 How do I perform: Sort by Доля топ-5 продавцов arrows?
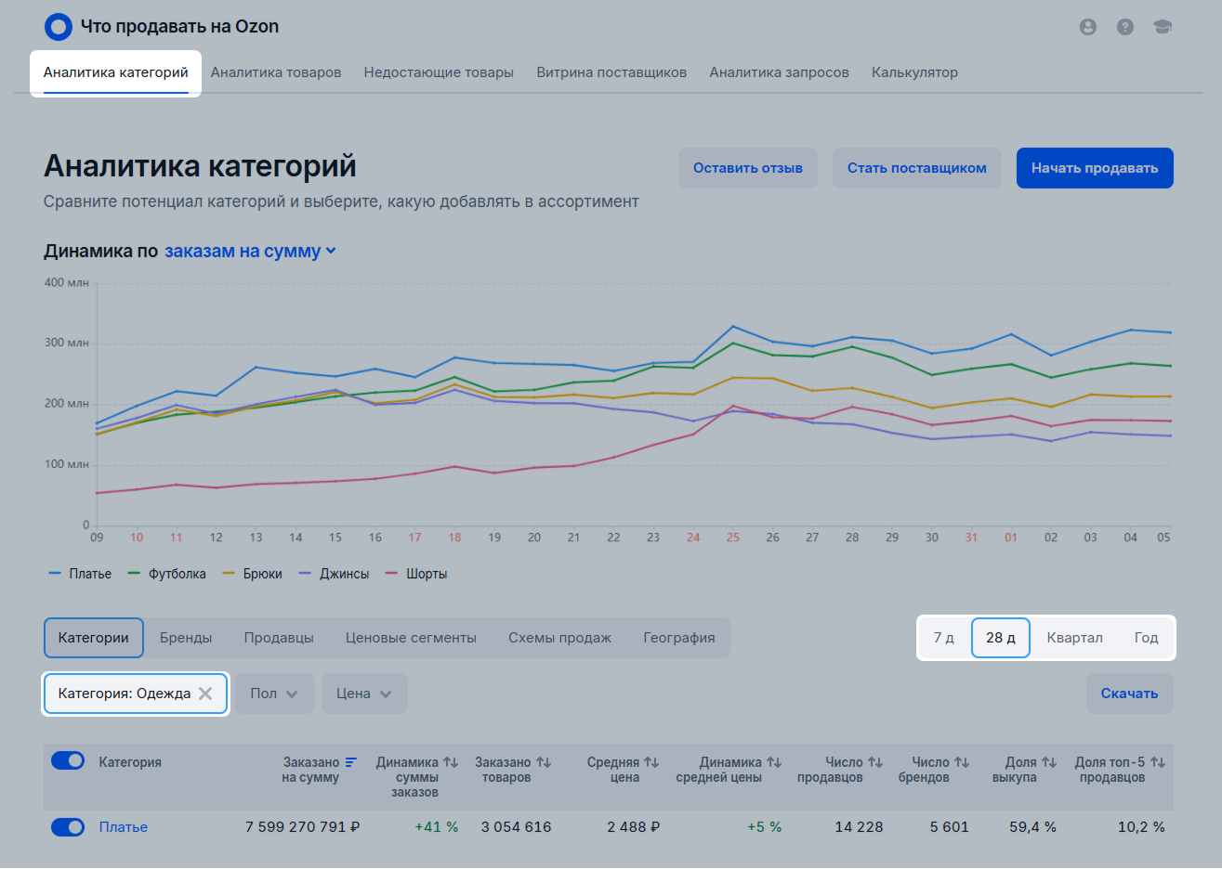pos(1158,762)
